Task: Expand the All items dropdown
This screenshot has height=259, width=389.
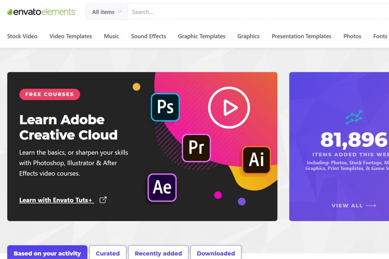Action: [x=107, y=12]
